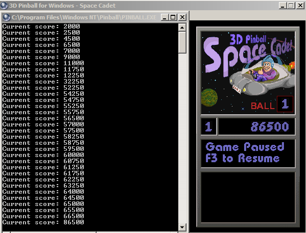Close the 3D Pinball Space Cadet window
The image size is (306, 233).
[300, 6]
